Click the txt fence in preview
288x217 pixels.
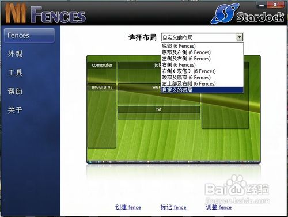(x=159, y=113)
